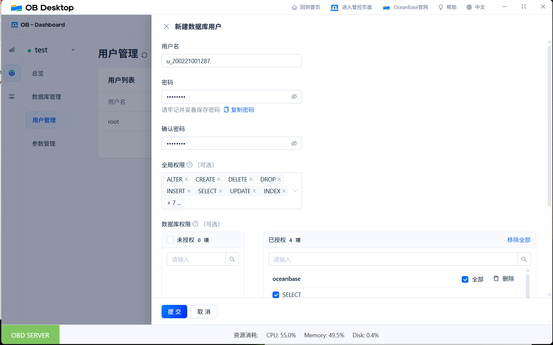The width and height of the screenshot is (553, 345).
Task: Open the test cluster dropdown
Action: [x=73, y=49]
